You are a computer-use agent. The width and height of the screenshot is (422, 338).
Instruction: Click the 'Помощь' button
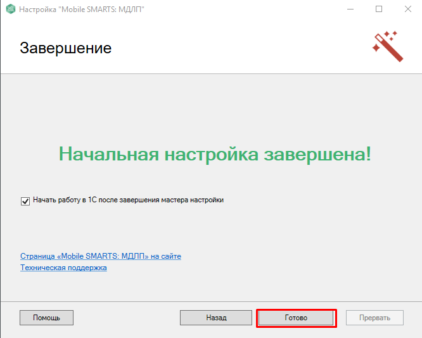46,318
